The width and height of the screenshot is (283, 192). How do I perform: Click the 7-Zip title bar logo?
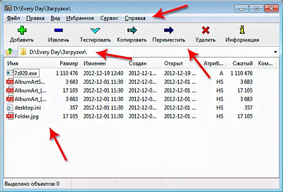point(8,9)
